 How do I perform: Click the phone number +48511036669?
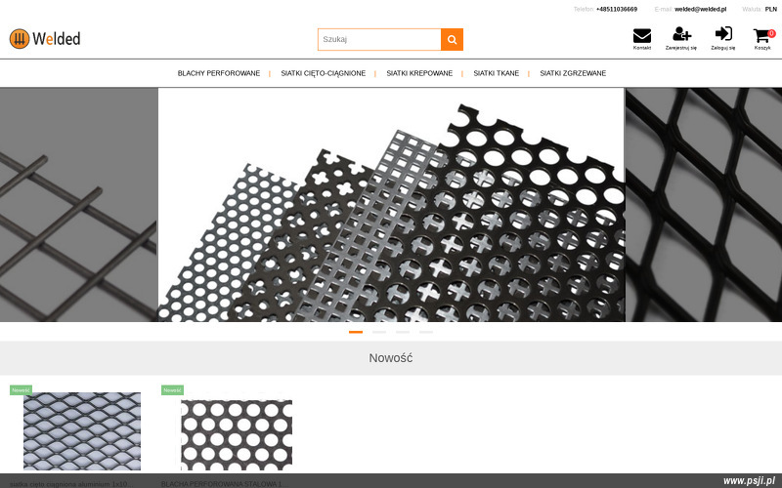pos(617,10)
